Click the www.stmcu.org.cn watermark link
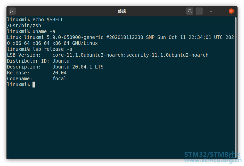Screen dimensions: 244x166 point(213,160)
